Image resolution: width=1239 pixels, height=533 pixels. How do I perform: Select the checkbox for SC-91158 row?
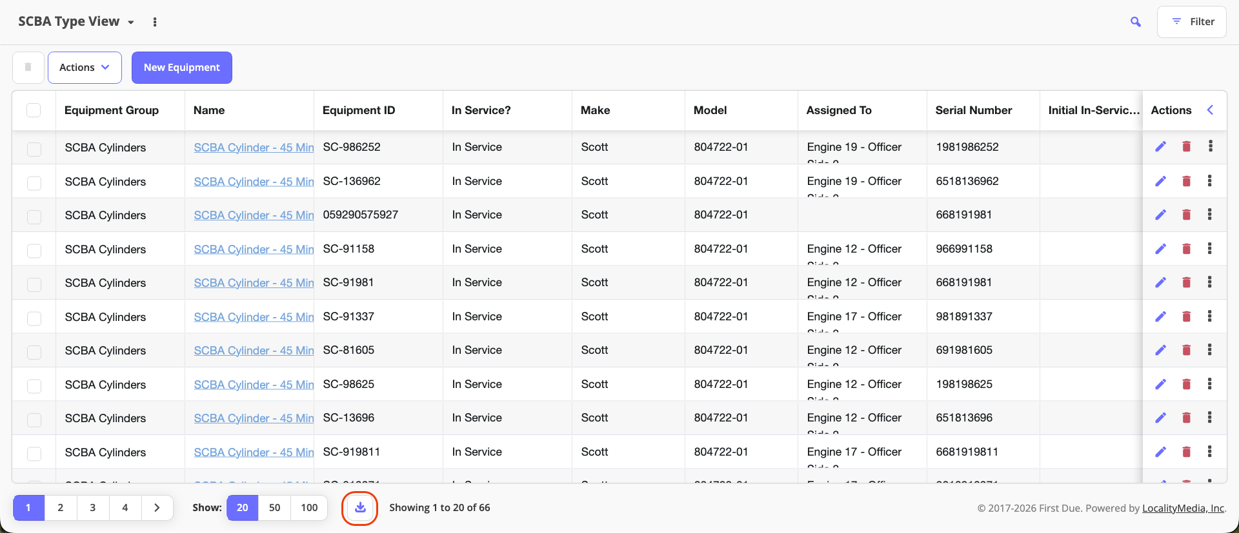click(34, 251)
